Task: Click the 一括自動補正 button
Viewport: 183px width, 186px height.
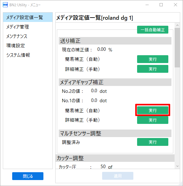Action: click(153, 30)
